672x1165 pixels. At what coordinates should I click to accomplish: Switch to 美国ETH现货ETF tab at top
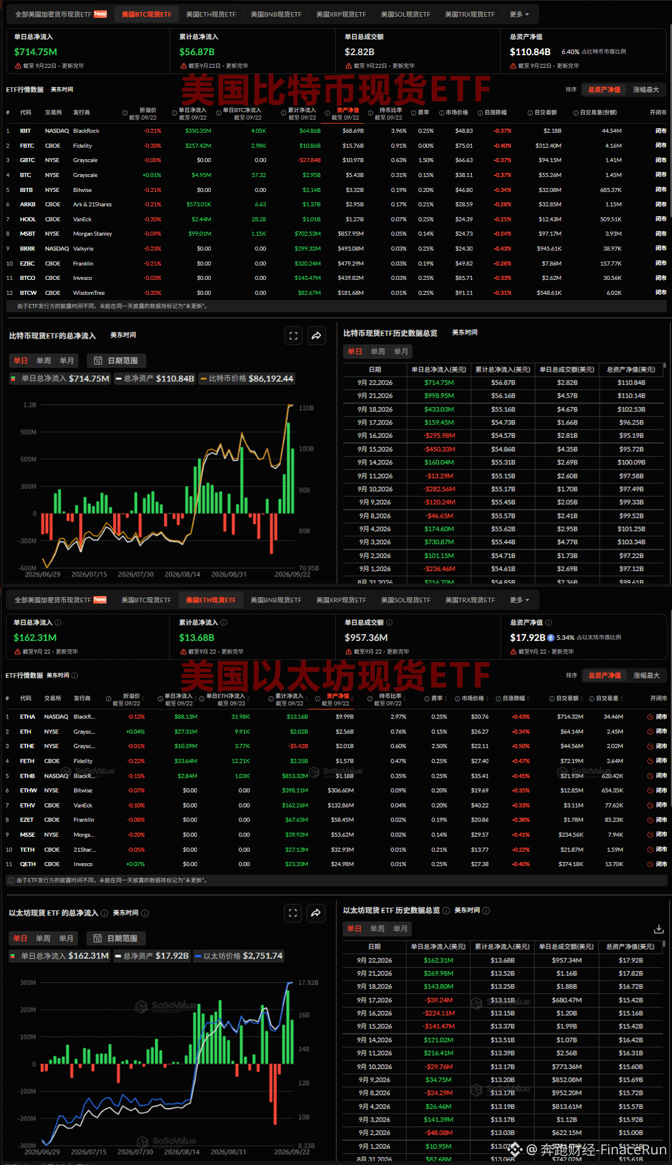(x=211, y=14)
